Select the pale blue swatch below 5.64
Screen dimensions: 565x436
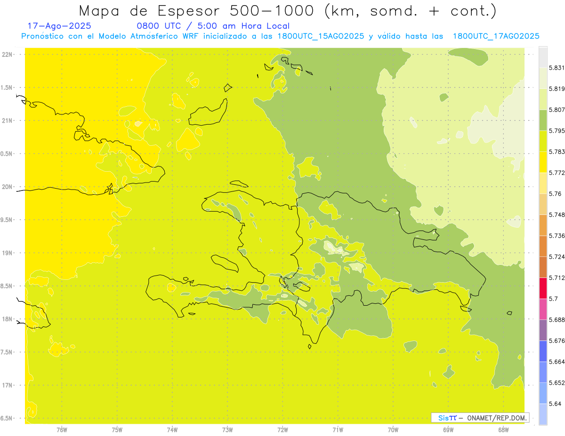click(x=543, y=414)
